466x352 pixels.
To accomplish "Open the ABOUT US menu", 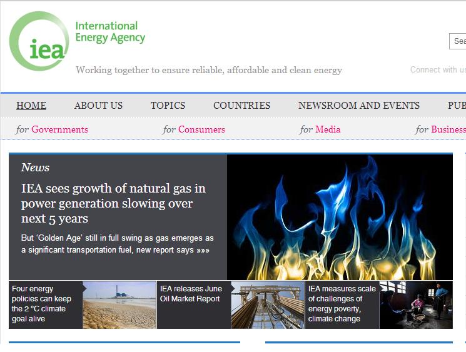I will [x=98, y=106].
